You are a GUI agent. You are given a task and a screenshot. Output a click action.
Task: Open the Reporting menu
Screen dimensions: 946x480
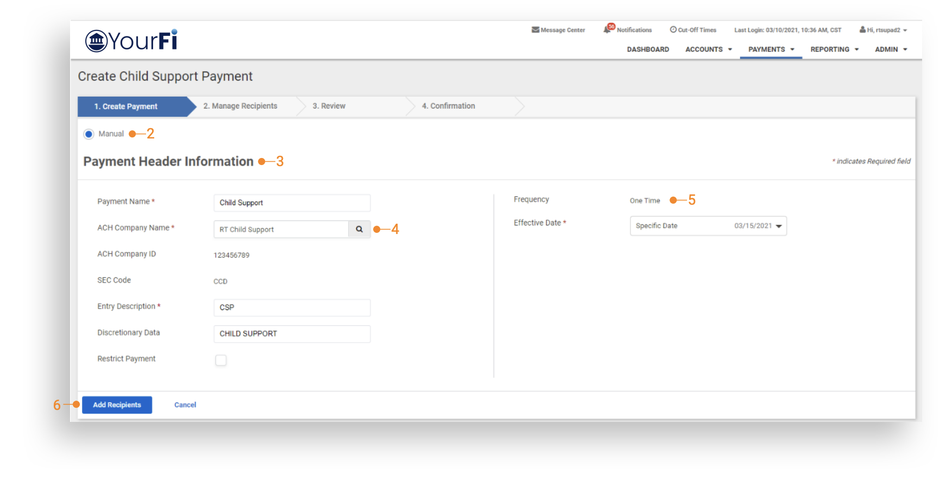pos(834,49)
